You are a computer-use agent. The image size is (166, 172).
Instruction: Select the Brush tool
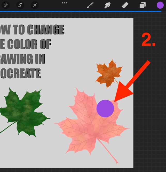pyautogui.click(x=90, y=5)
